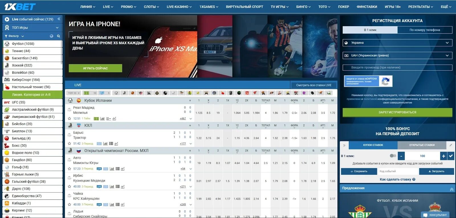Add Авто – Мамонты Югры to favorites star

pos(69,169)
